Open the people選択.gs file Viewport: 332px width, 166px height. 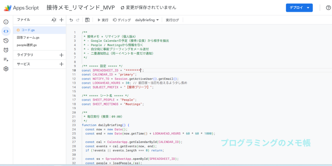point(27,45)
